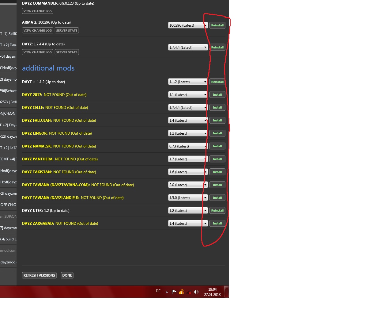Install DAYZ CELLE mod
Screen dimensions: 392x314
[x=217, y=108]
